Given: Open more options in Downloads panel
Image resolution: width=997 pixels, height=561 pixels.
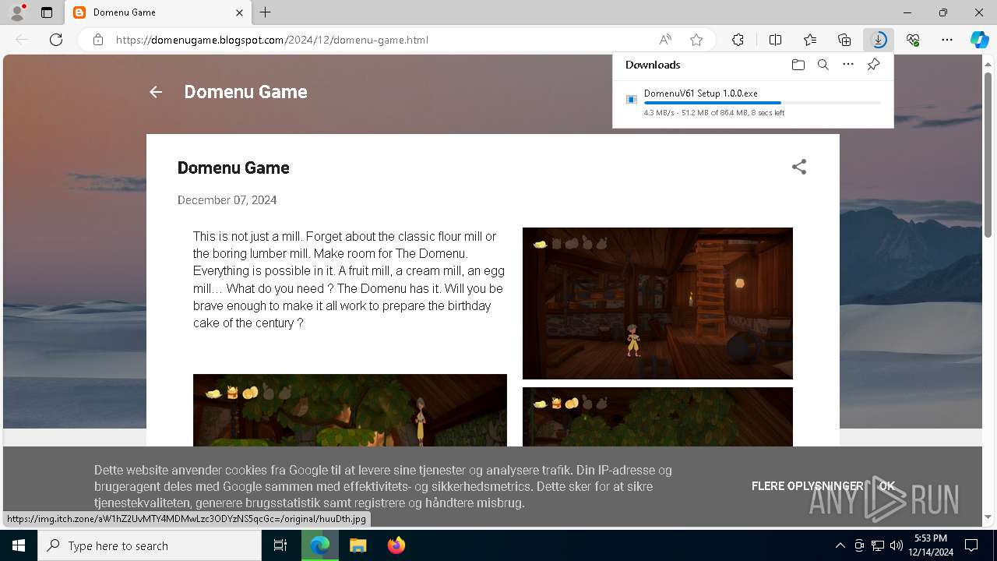Looking at the screenshot, I should [848, 65].
